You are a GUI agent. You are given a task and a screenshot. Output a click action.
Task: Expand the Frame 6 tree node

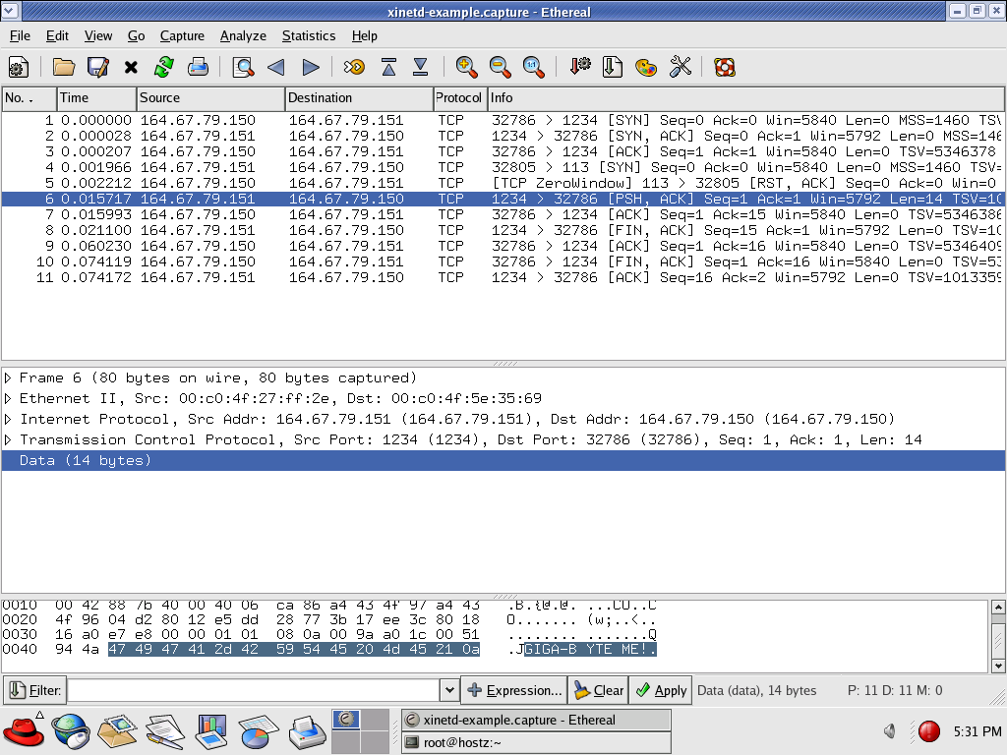tap(9, 378)
